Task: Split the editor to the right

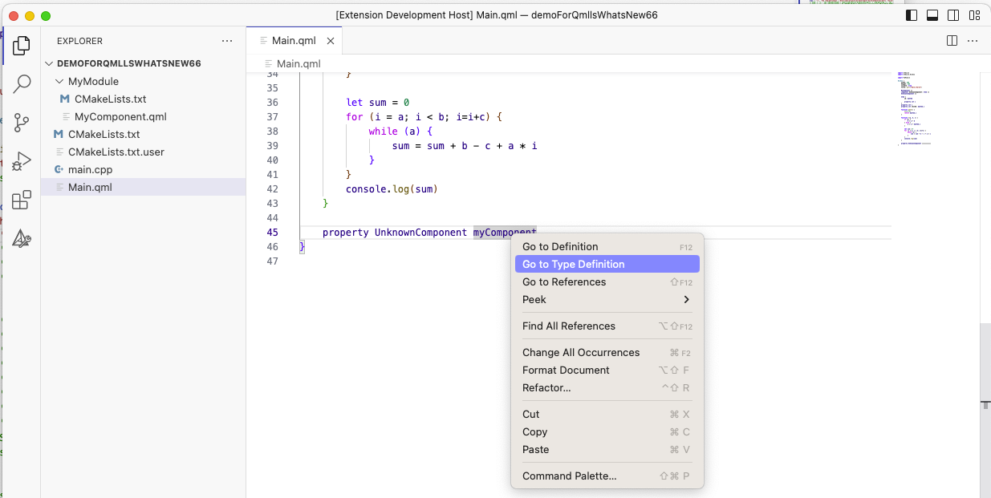Action: pyautogui.click(x=952, y=41)
